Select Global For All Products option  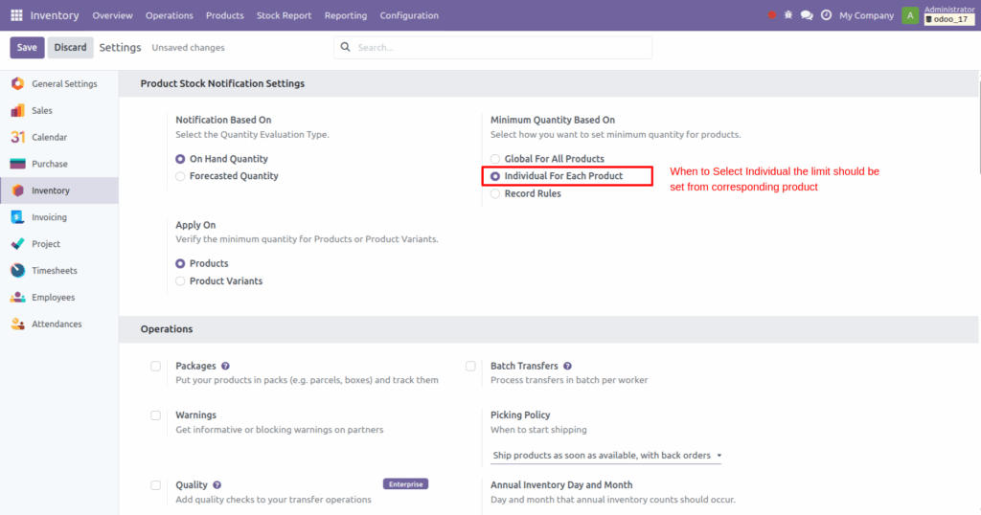pos(495,159)
